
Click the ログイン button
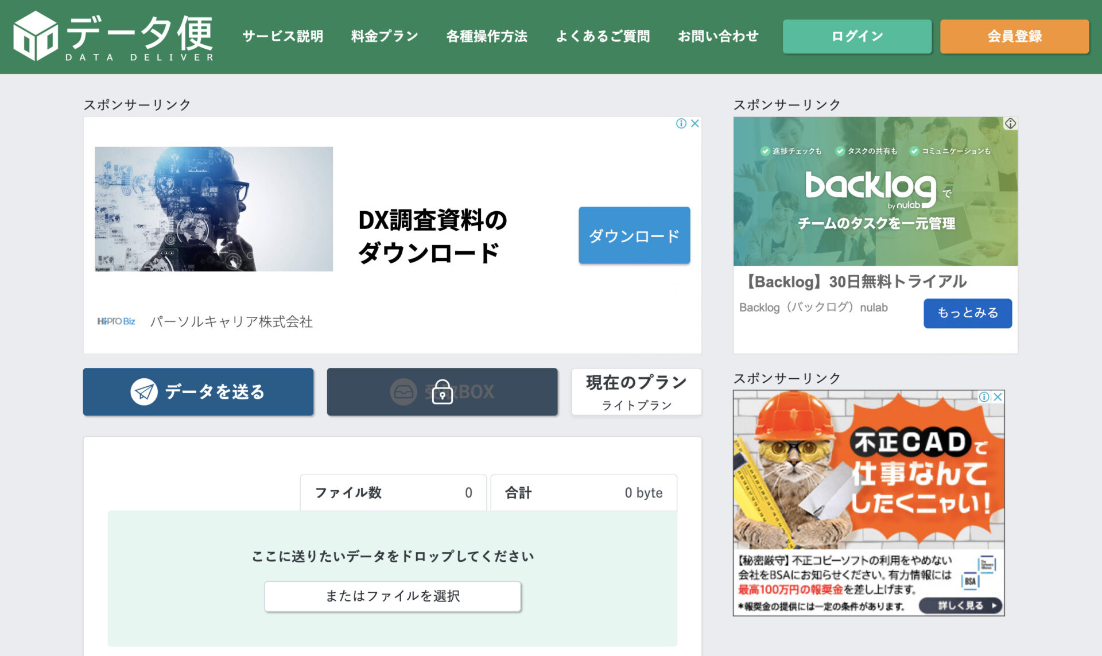coord(856,36)
